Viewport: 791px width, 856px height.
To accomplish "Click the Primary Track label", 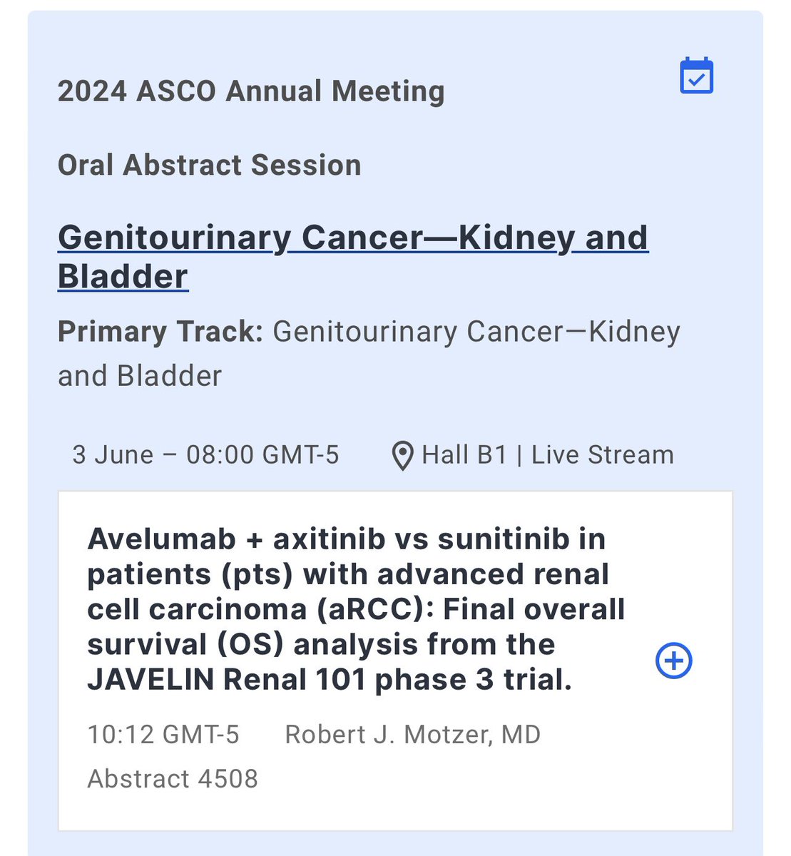I will (161, 332).
